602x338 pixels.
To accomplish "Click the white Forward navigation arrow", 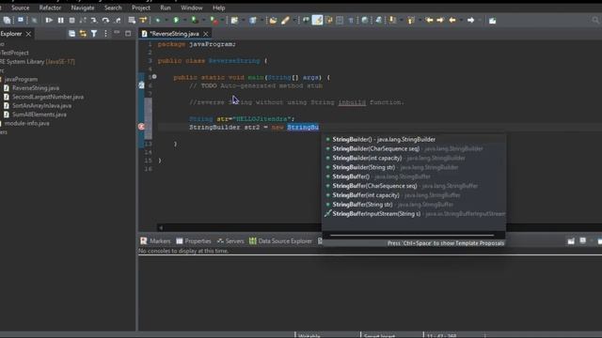I will (470, 21).
